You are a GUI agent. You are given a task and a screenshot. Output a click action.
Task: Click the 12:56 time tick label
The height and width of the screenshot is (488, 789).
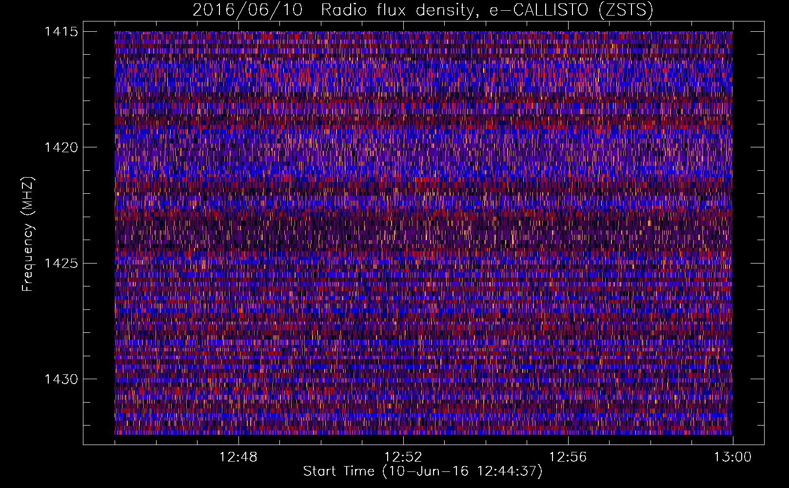click(568, 457)
